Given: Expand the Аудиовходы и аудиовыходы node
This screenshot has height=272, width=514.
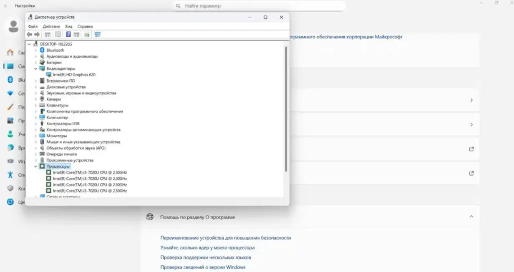Looking at the screenshot, I should 35,56.
